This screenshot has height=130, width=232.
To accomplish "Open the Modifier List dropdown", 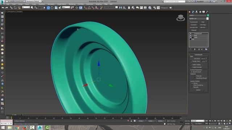I will point(207,18).
